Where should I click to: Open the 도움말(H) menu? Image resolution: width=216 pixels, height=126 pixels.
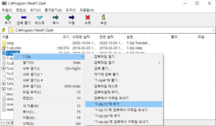(87, 10)
